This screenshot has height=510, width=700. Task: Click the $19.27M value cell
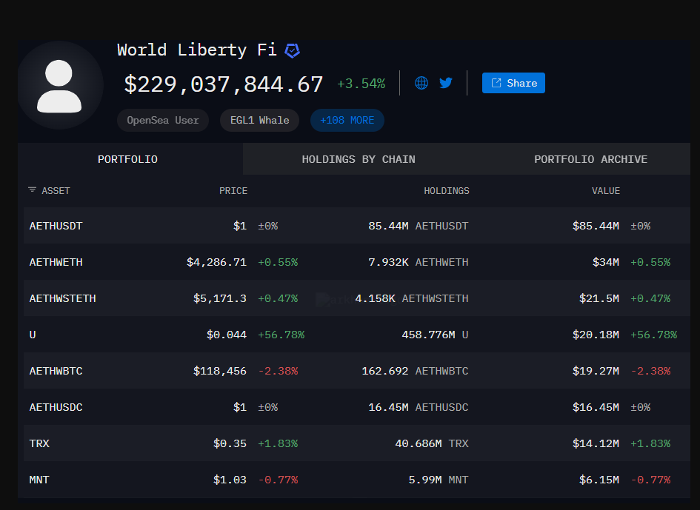[596, 372]
